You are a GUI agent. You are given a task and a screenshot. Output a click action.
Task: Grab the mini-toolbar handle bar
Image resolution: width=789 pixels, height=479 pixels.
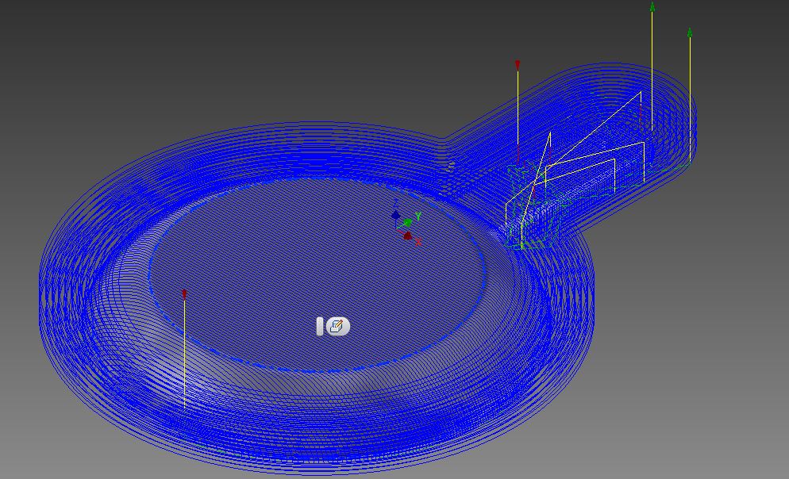click(320, 327)
